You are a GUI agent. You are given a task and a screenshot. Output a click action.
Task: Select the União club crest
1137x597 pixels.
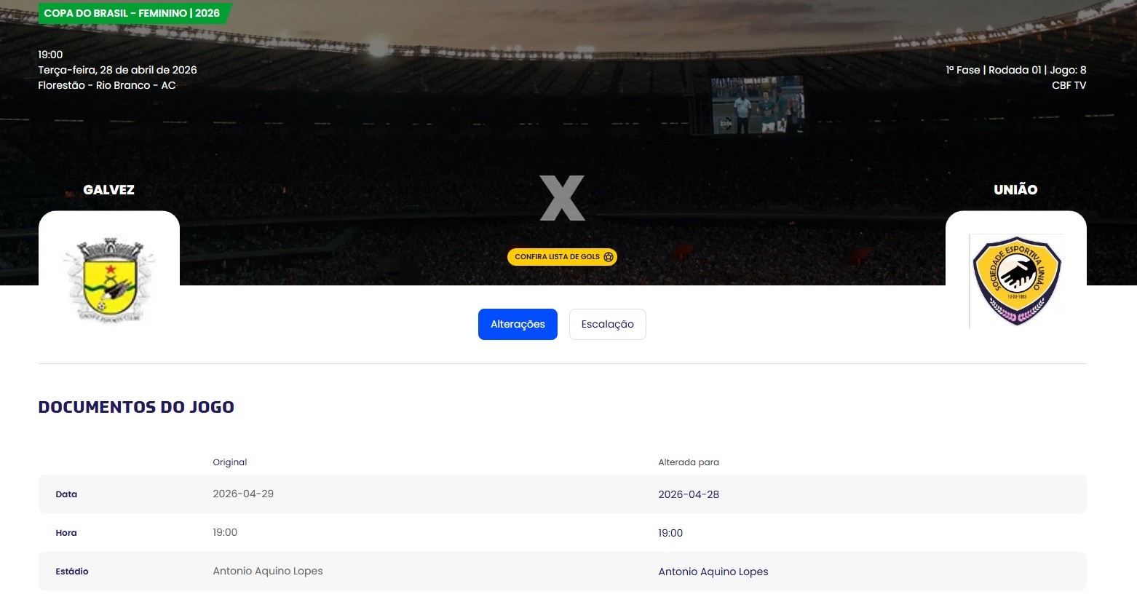1015,281
